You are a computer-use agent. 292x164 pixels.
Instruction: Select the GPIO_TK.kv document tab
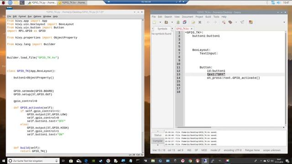coord(182,29)
